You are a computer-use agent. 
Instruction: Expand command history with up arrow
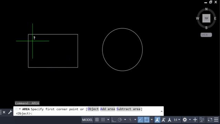tap(162, 111)
